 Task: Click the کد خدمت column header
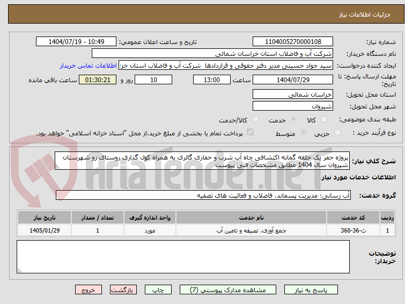(353, 218)
